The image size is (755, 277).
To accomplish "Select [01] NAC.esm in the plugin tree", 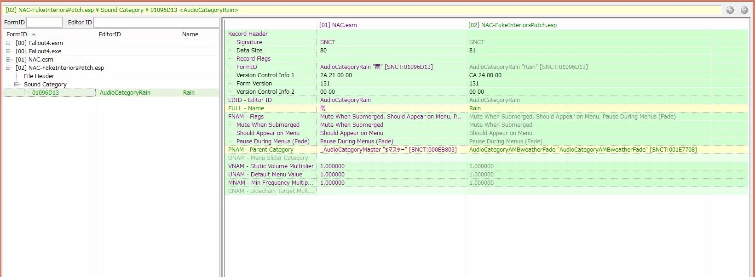I will point(35,60).
